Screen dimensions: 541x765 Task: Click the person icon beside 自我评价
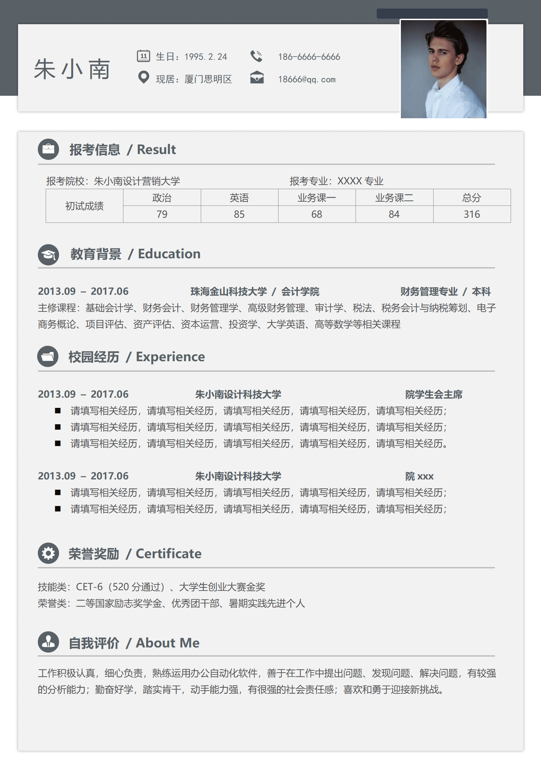48,642
